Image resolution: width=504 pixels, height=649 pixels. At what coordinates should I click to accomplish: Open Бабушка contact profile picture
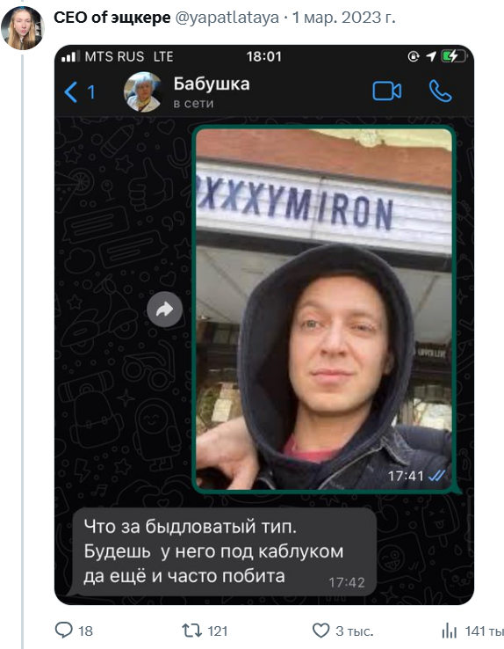(x=143, y=91)
